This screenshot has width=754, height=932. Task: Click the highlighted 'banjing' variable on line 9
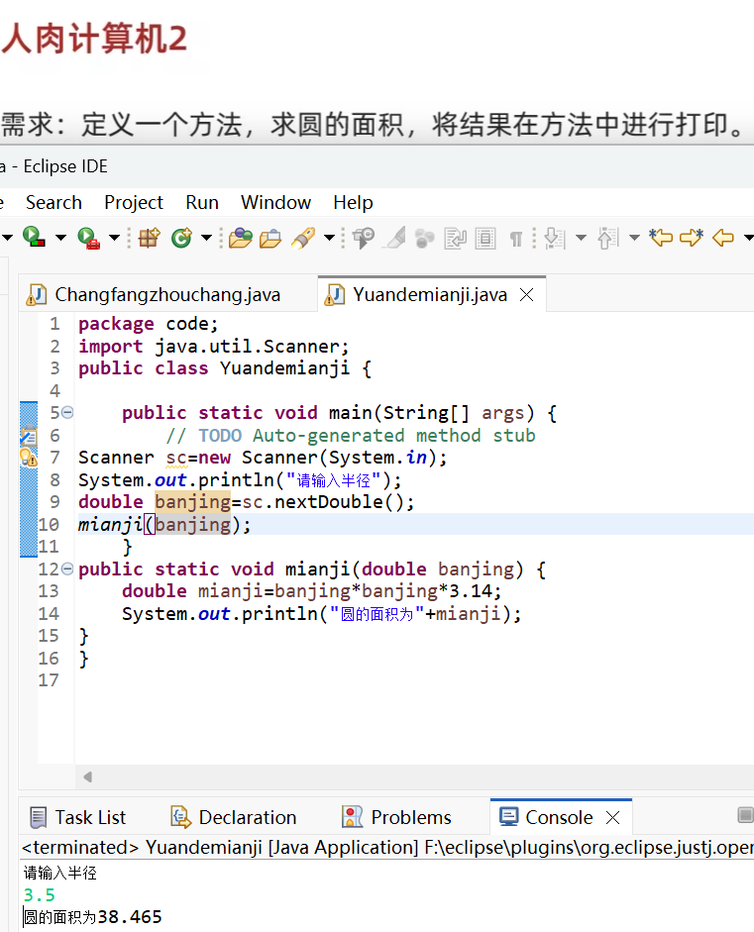click(192, 502)
